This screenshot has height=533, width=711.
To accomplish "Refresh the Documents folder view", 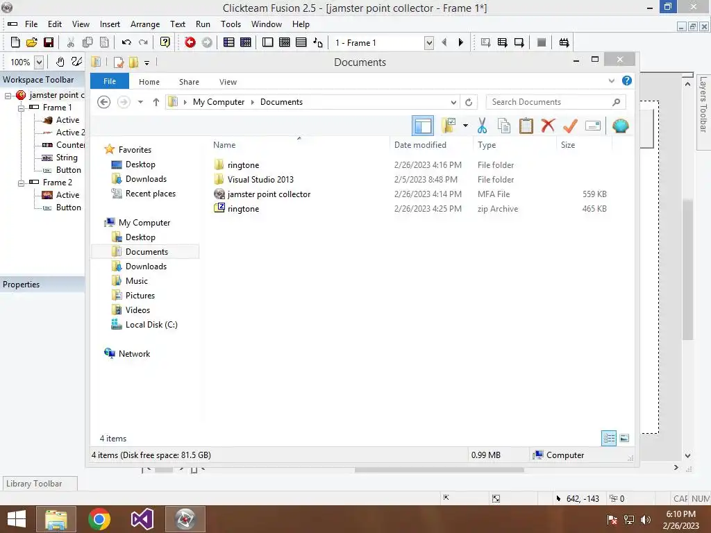I will click(x=469, y=102).
